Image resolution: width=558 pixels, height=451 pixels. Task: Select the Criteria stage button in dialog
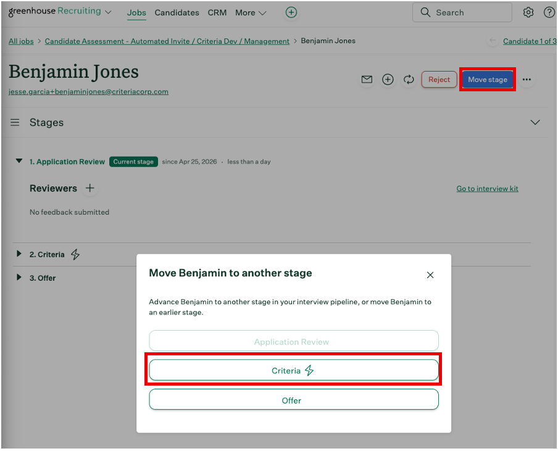point(293,370)
